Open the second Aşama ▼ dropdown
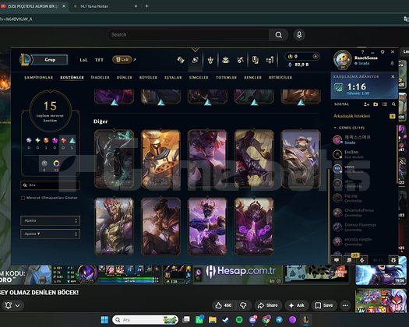The image size is (409, 327). (50, 234)
